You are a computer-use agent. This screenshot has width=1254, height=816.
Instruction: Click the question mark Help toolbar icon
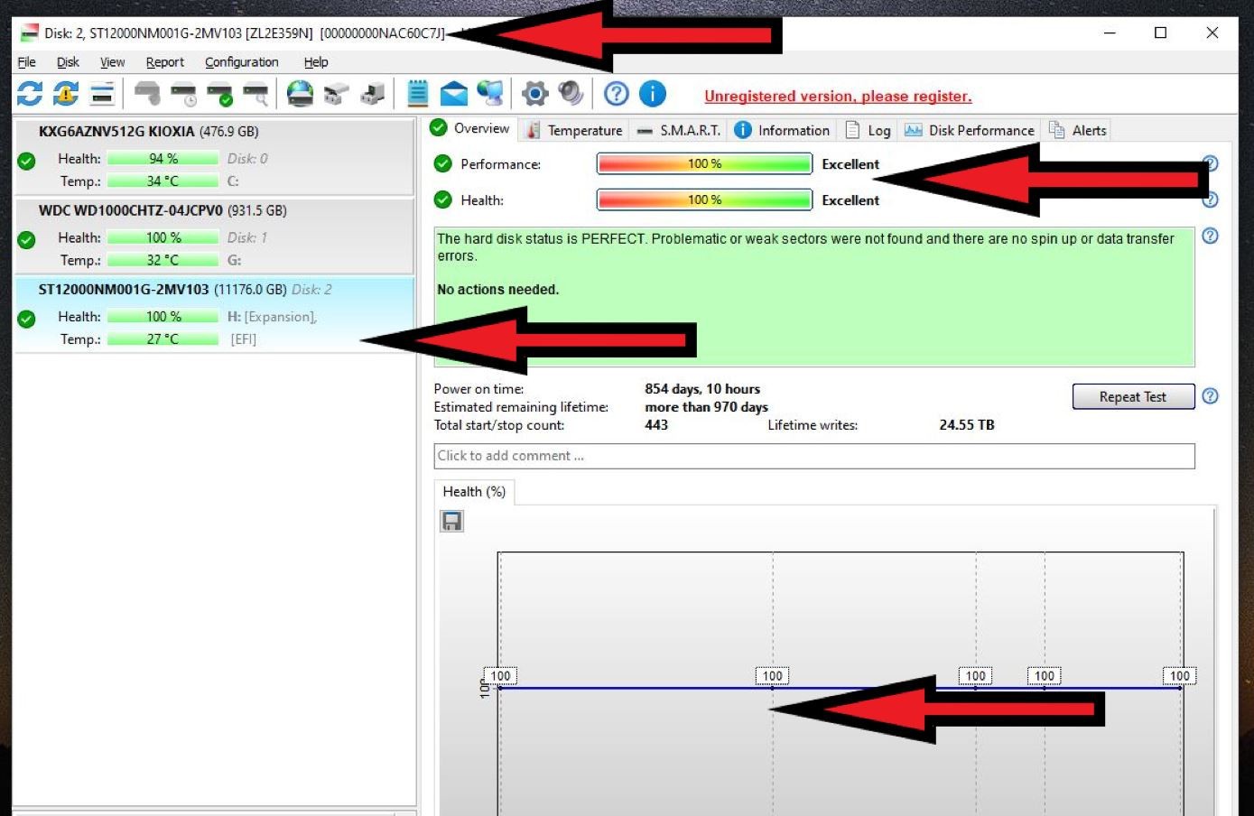(616, 94)
